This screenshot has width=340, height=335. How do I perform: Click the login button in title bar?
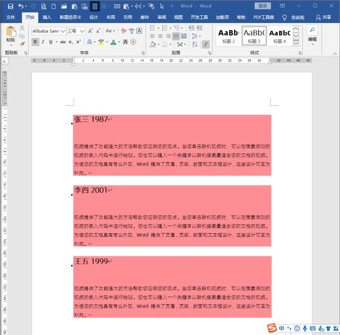pos(262,6)
